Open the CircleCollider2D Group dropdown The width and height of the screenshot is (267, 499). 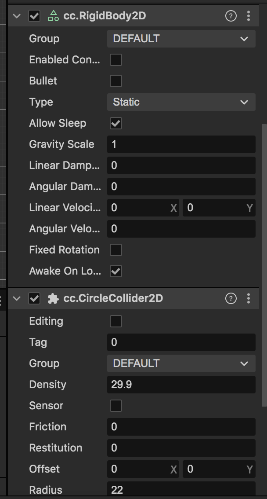pos(181,363)
